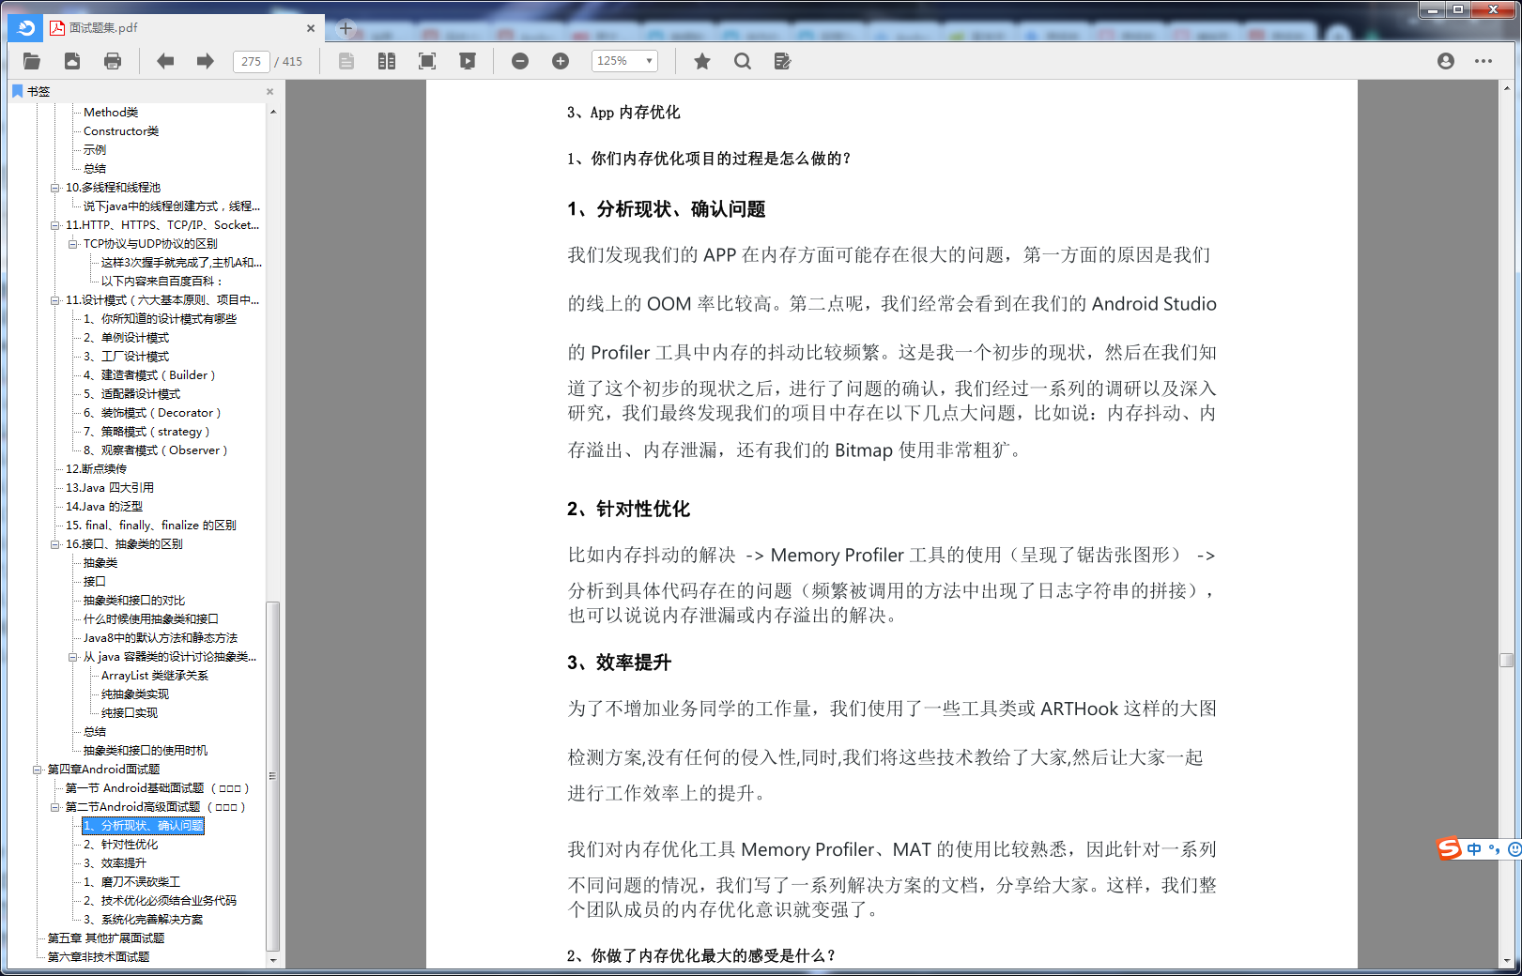This screenshot has height=976, width=1522.
Task: Open user account icon
Action: pyautogui.click(x=1446, y=61)
